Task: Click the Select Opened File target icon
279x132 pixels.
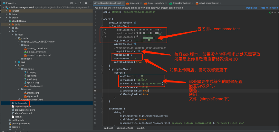Action: [x=72, y=3]
